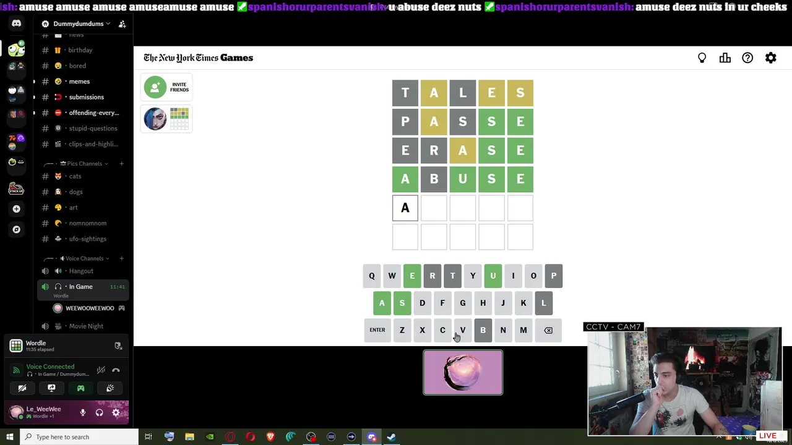
Task: Add a channel to Voice Channels category
Action: coord(121,258)
